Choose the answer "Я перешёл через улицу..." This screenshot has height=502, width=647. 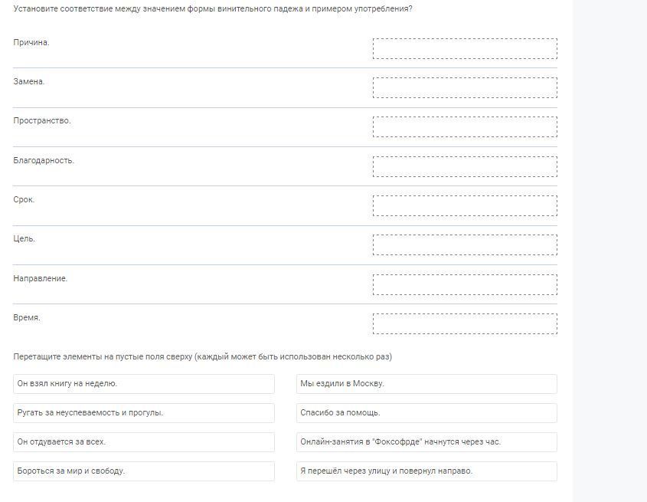[x=426, y=471]
